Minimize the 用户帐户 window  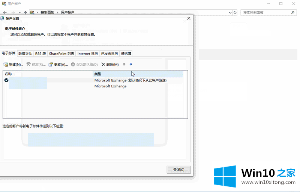268,4
